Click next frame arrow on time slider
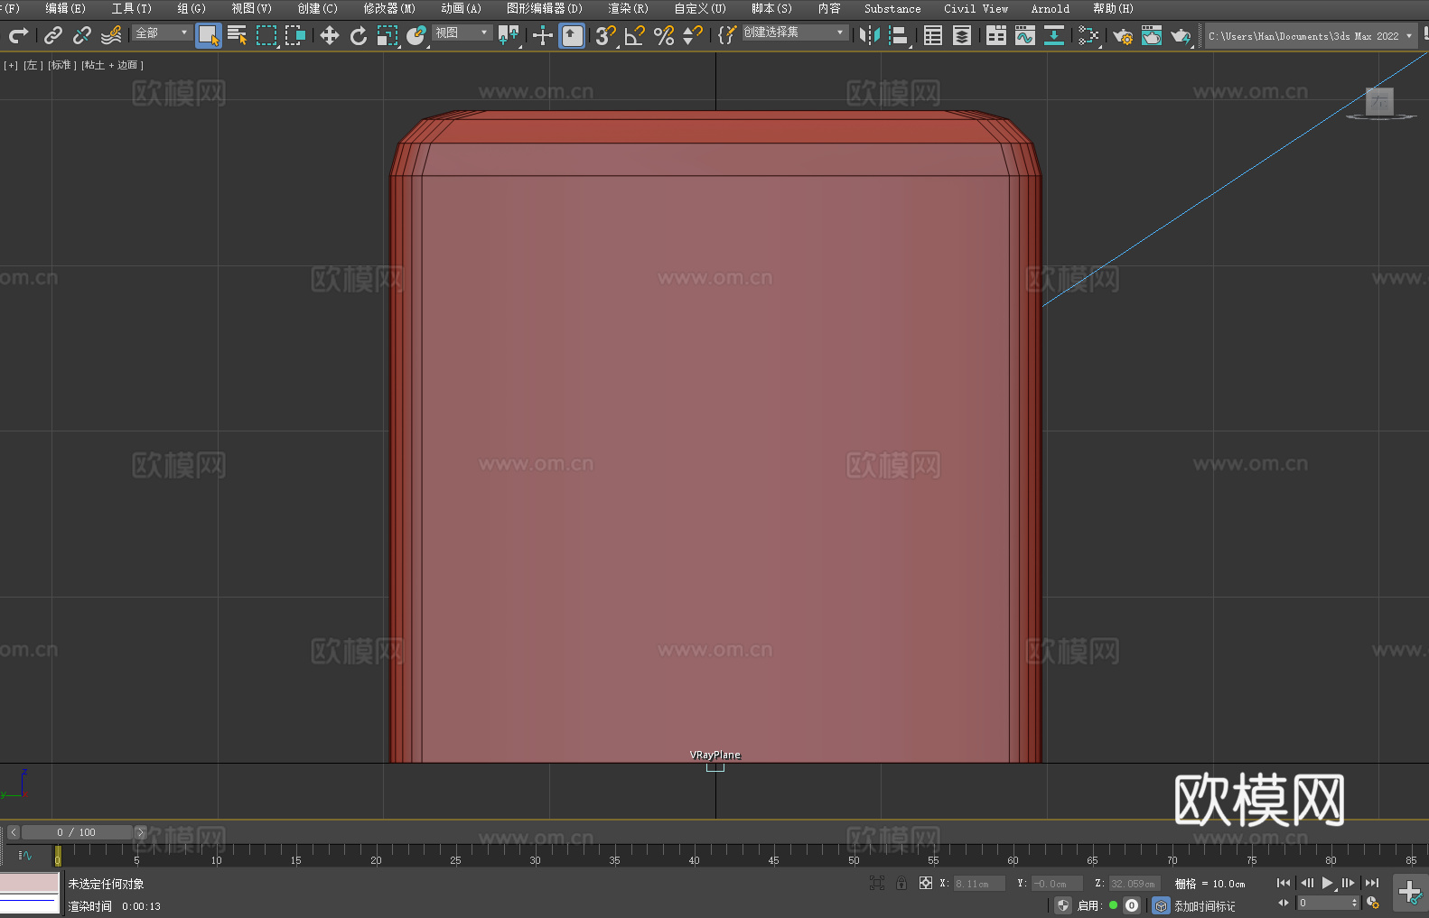This screenshot has height=918, width=1429. pos(140,832)
